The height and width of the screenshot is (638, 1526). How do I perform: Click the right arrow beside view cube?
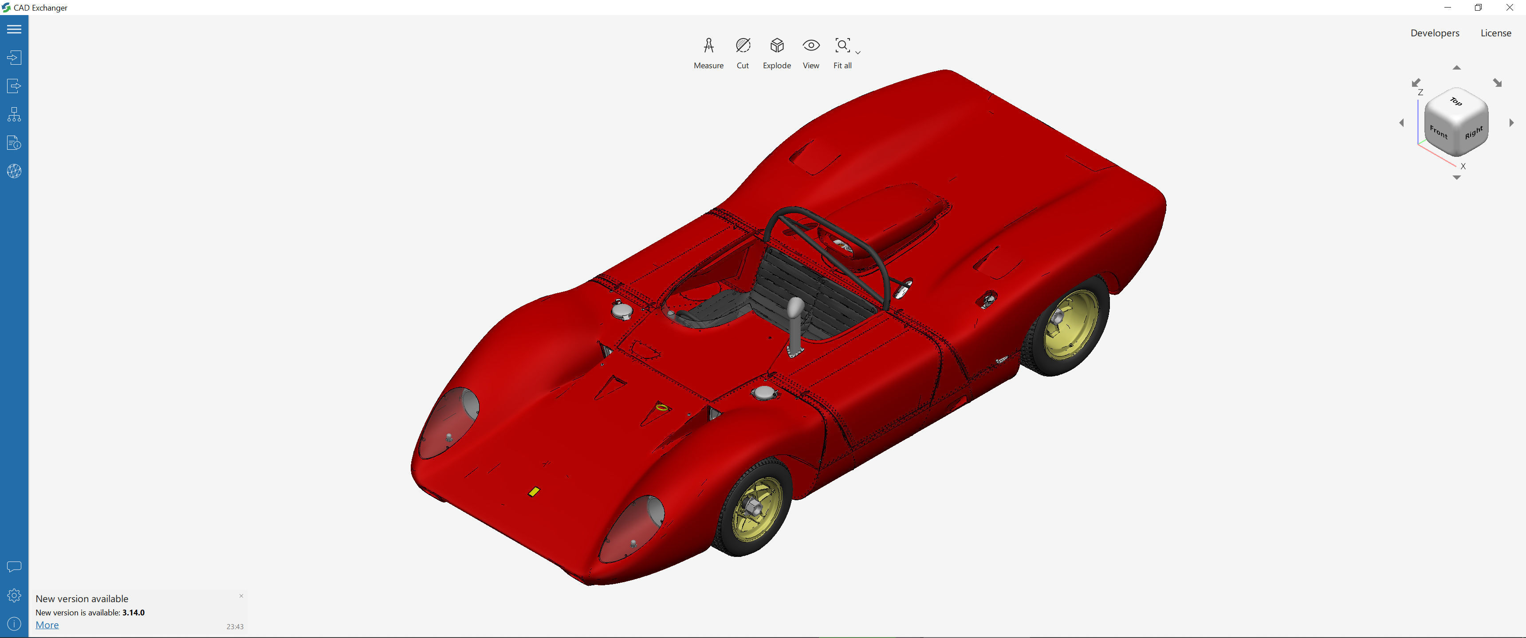click(1511, 123)
